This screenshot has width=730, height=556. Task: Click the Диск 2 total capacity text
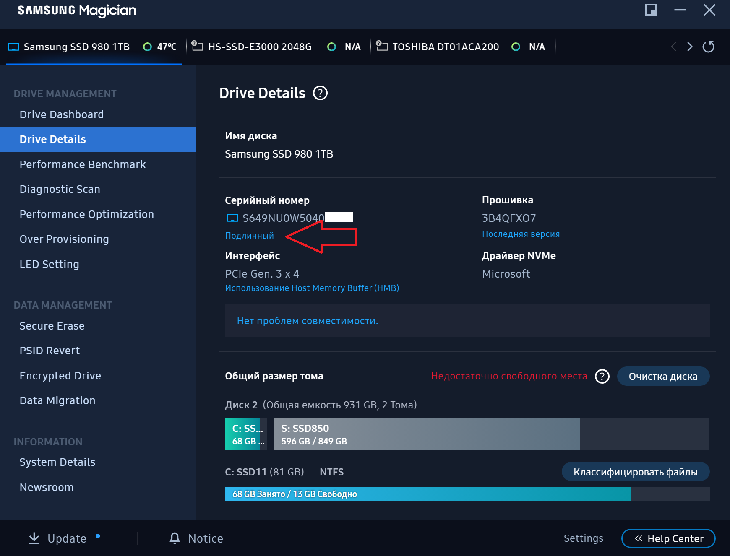(x=321, y=405)
